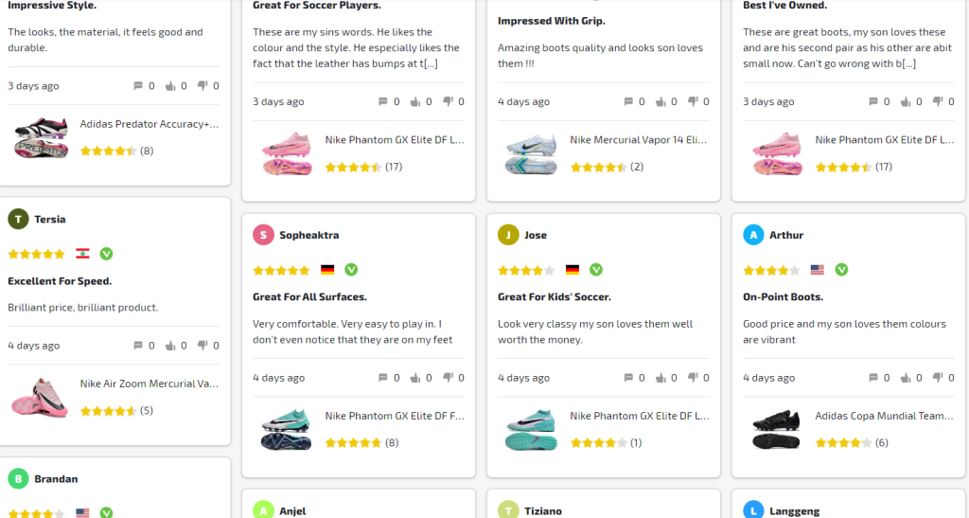
Task: Click pink Nike Air Zoom Mercurial boot thumbnail
Action: click(41, 397)
